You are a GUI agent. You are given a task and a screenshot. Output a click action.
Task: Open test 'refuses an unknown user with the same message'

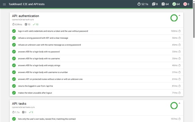pyautogui.click(x=97, y=45)
